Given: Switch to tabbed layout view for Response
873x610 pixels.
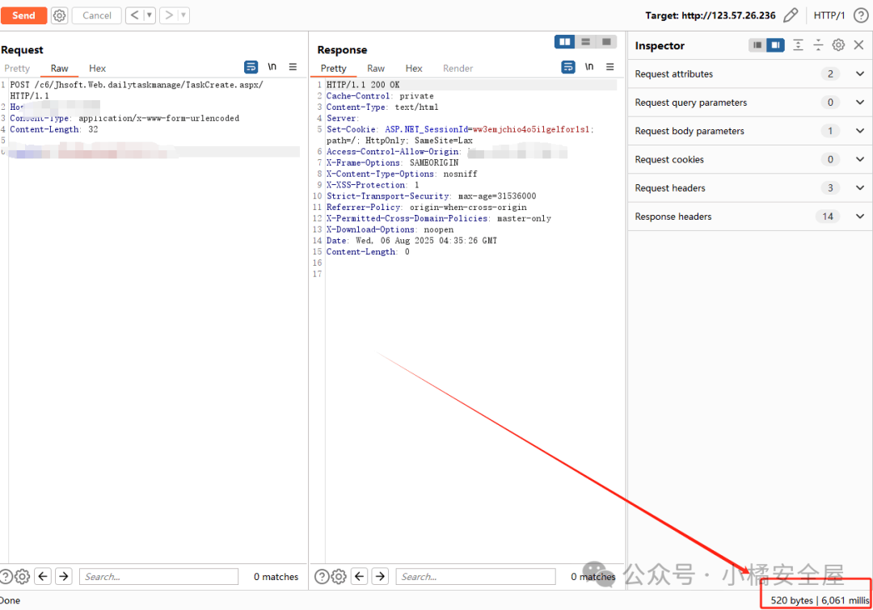Looking at the screenshot, I should pos(606,42).
